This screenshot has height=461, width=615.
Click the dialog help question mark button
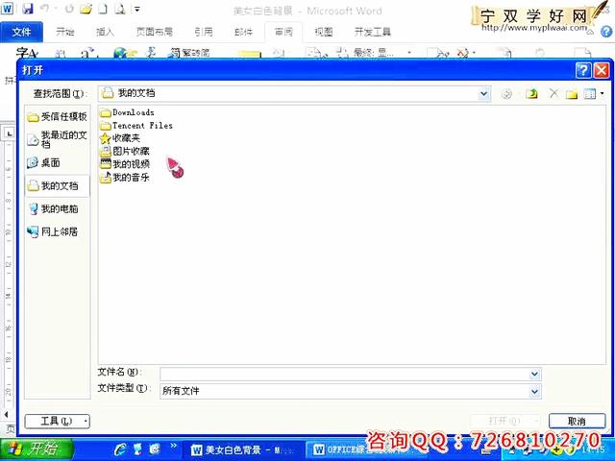(x=583, y=70)
